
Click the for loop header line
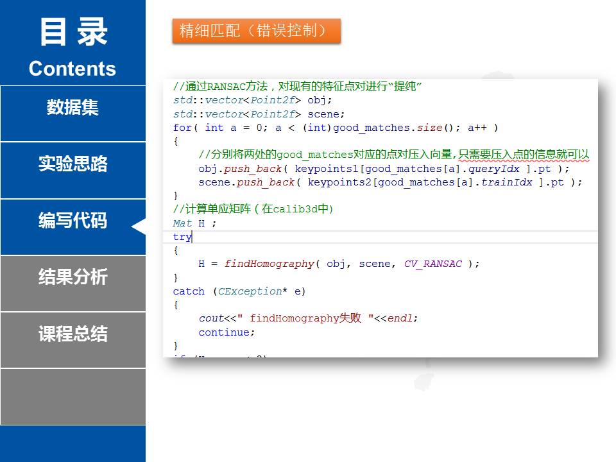pyautogui.click(x=336, y=128)
